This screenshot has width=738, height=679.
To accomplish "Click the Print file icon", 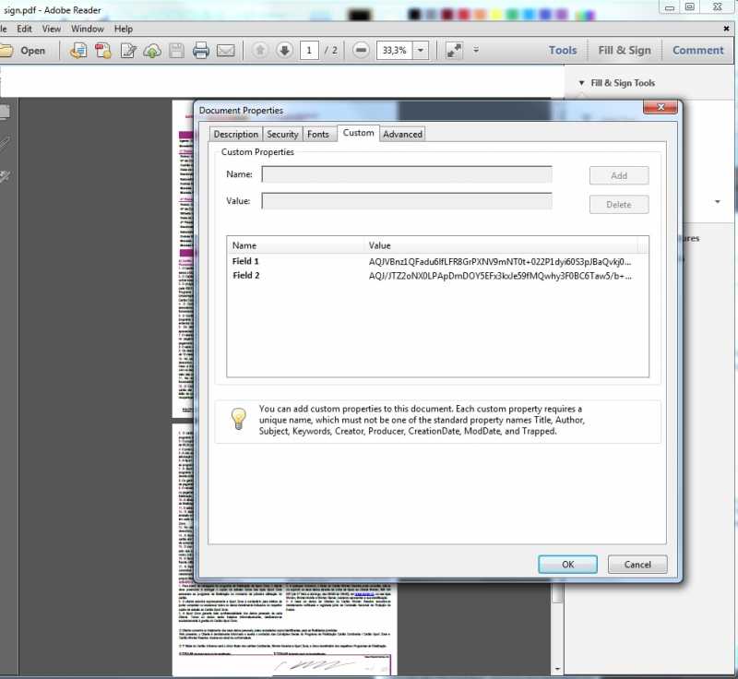I will tap(201, 51).
